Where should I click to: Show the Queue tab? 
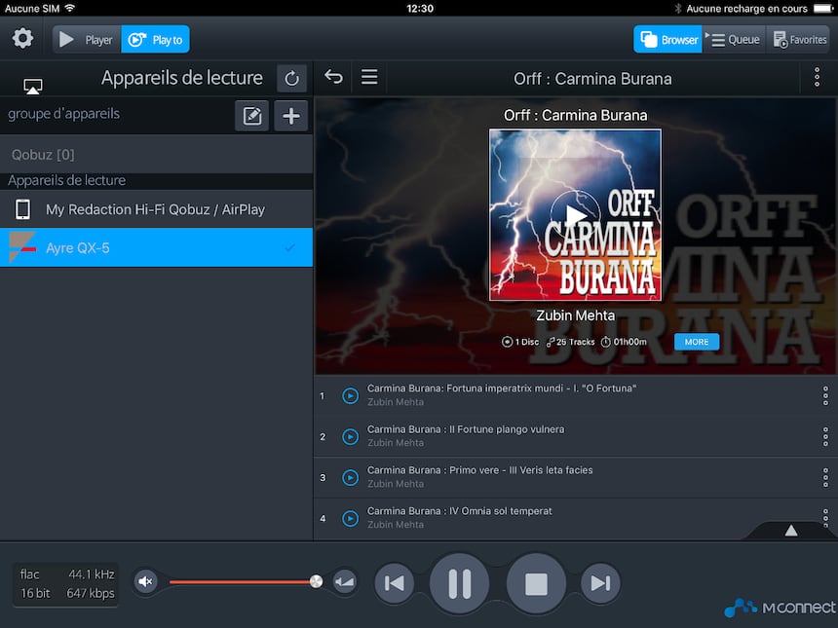coord(735,40)
